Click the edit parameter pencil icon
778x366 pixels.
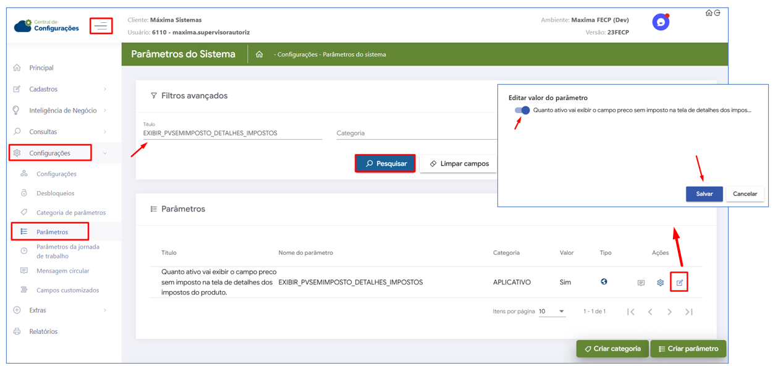[679, 283]
